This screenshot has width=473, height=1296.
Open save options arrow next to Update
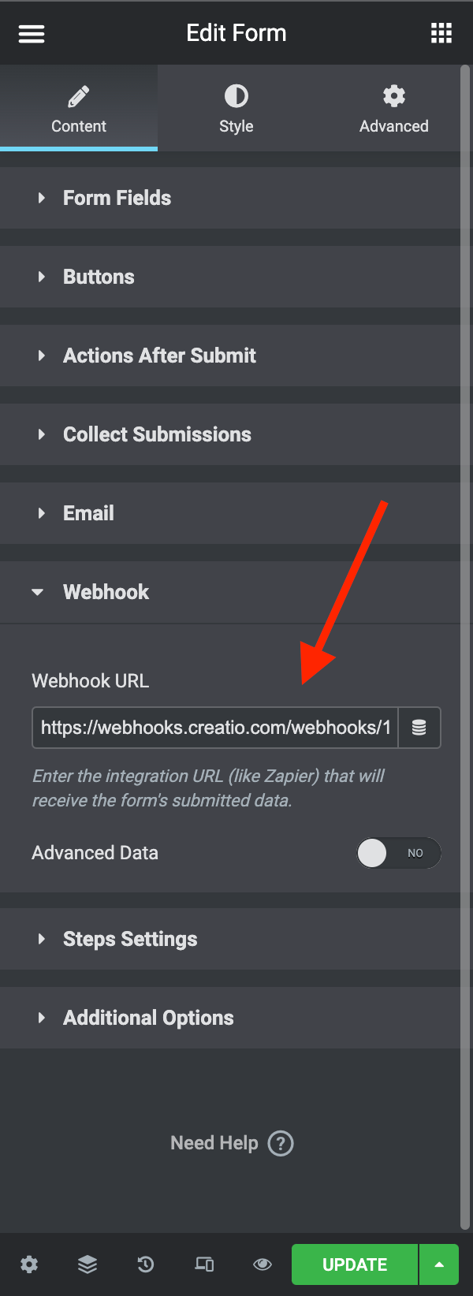coord(439,1264)
